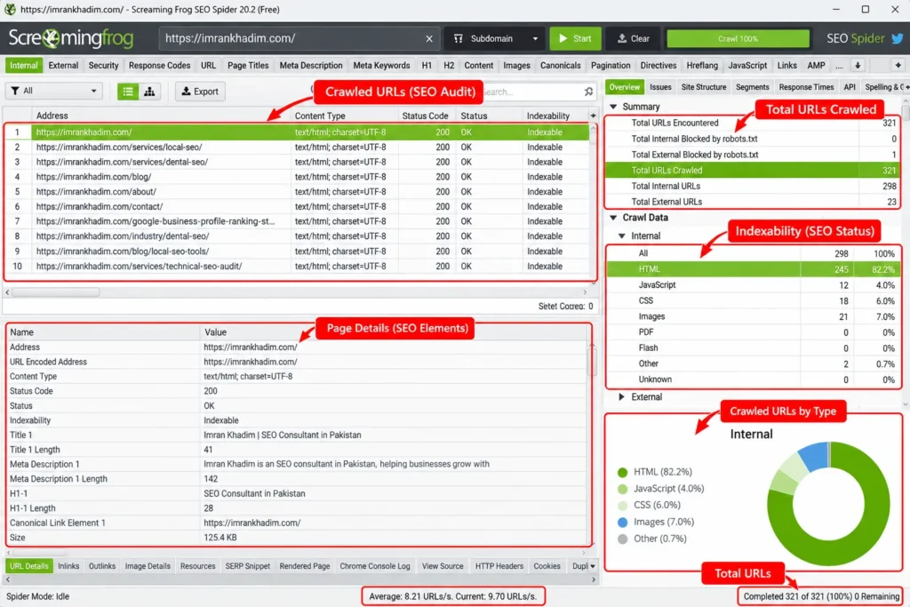Collapse the Summary section
The height and width of the screenshot is (607, 910).
[x=613, y=107]
